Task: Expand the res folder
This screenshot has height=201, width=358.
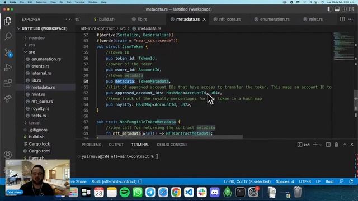Action: pos(32,45)
